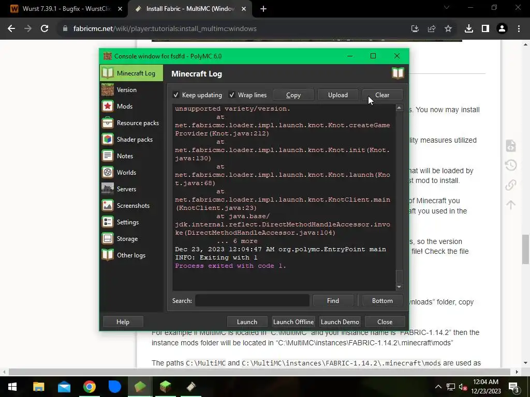Screen dimensions: 530x397
Task: Click the wiki backlinks chain icon
Action: coord(511,185)
